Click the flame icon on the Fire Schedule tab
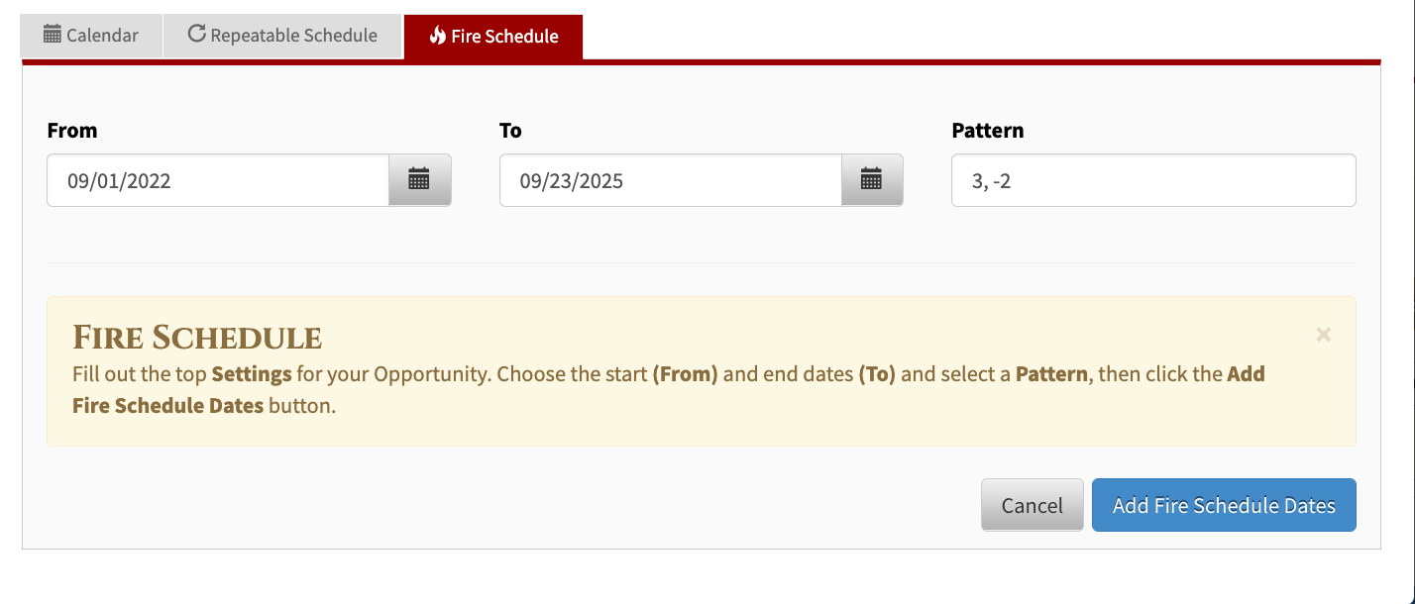 437,36
